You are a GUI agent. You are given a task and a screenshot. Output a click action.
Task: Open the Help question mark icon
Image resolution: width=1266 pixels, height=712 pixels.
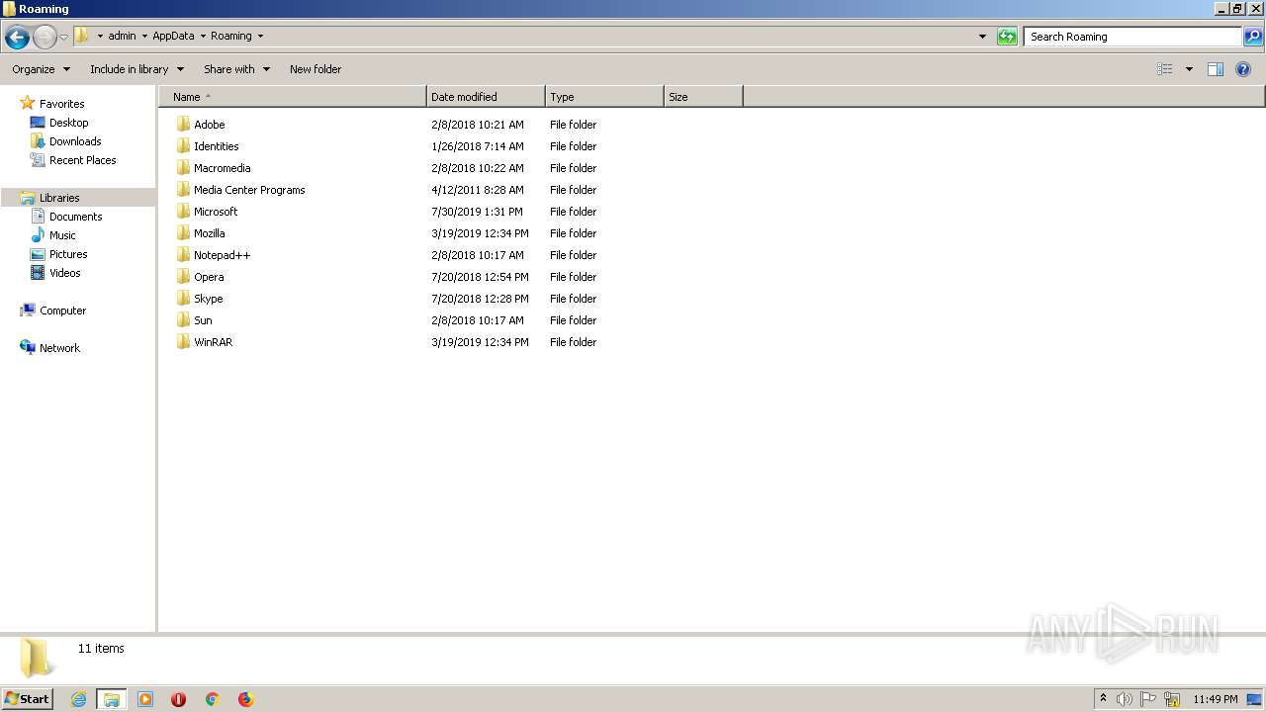[x=1243, y=69]
